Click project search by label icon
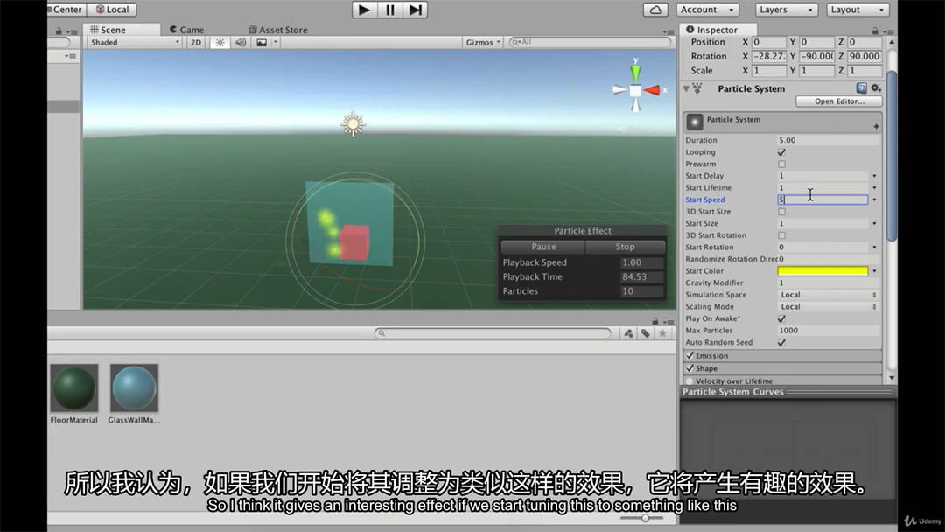 646,333
